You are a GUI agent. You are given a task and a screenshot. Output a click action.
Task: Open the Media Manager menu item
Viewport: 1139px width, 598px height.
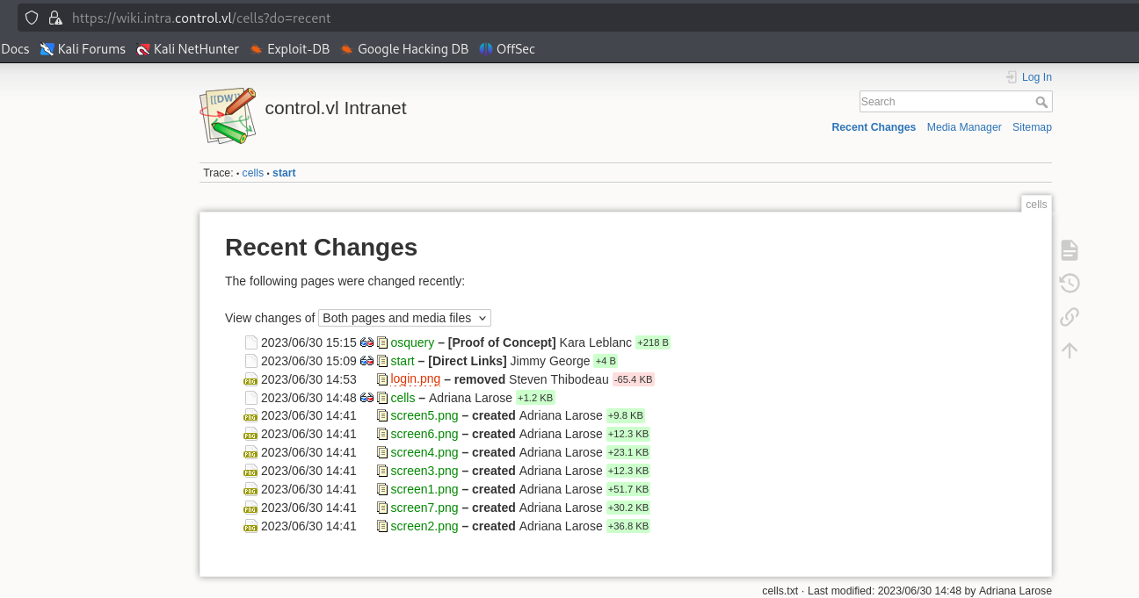[x=964, y=127]
